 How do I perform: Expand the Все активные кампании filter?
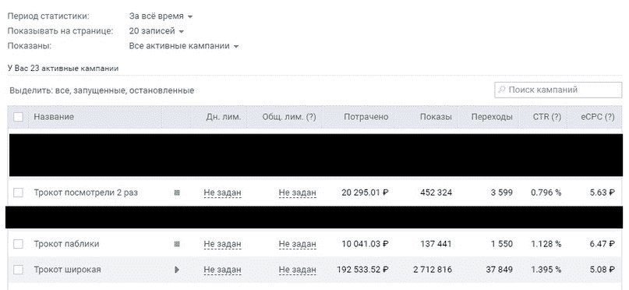[x=184, y=46]
